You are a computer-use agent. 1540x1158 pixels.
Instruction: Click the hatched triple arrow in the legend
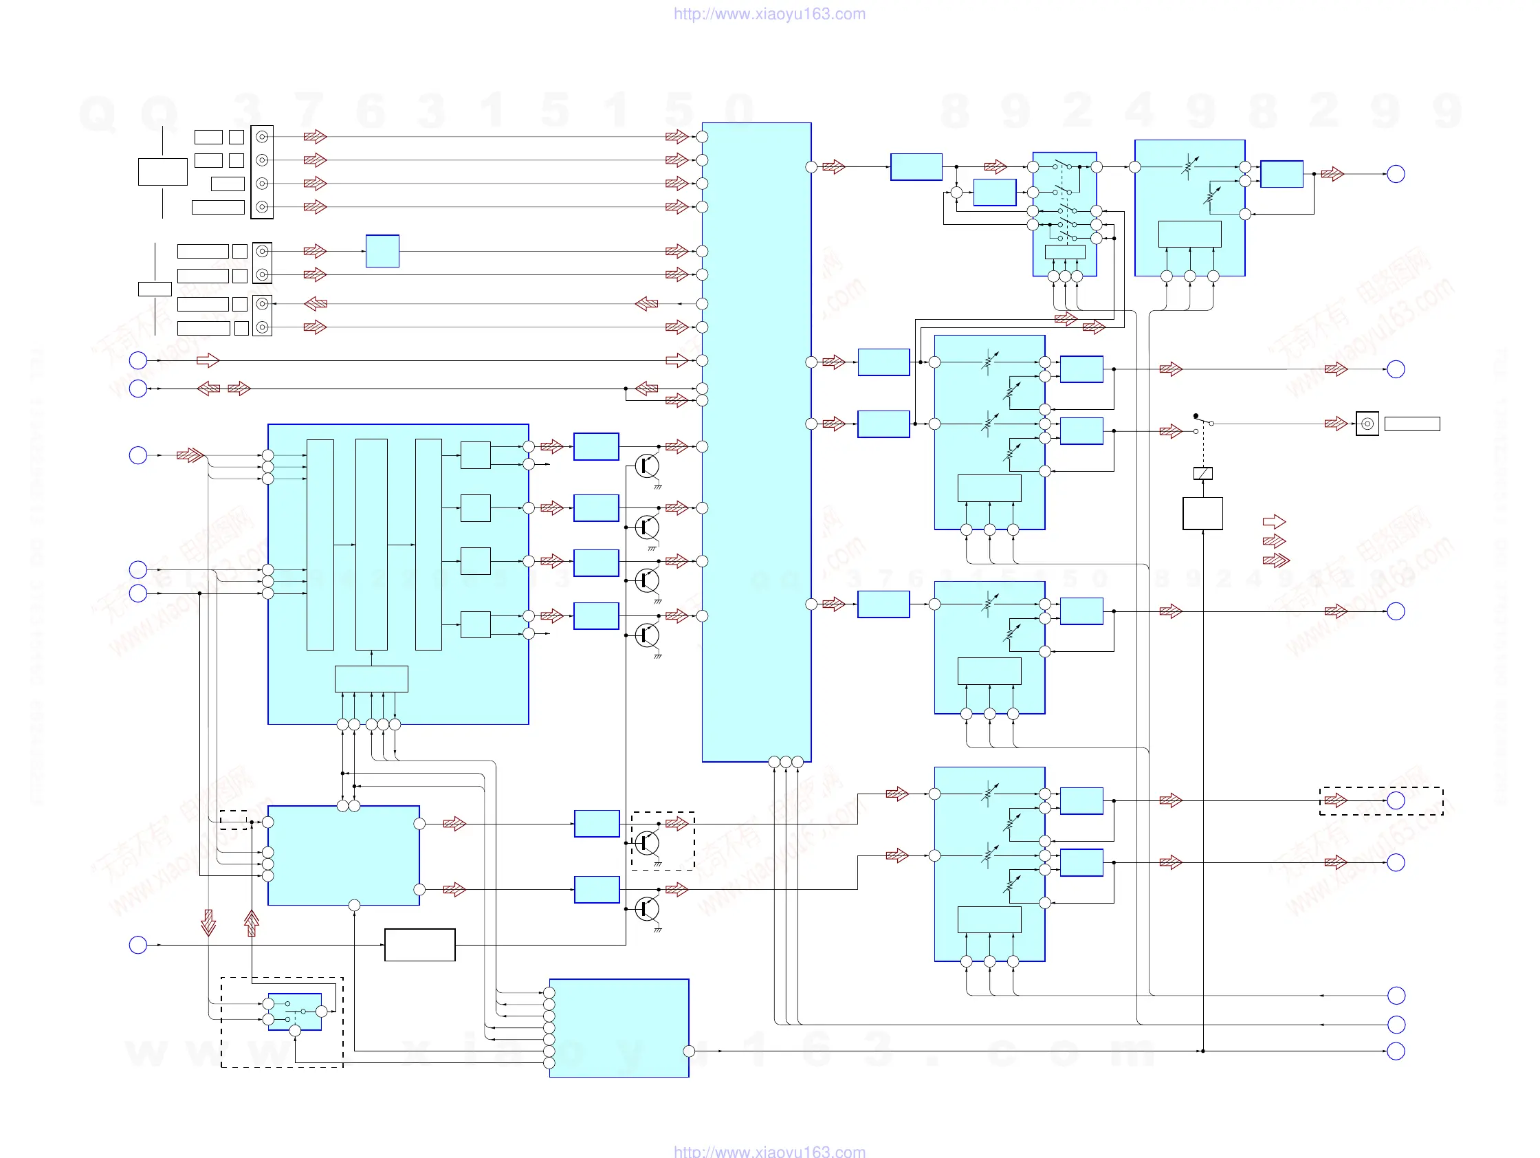(1276, 560)
